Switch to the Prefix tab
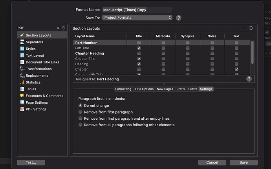 coord(181,89)
